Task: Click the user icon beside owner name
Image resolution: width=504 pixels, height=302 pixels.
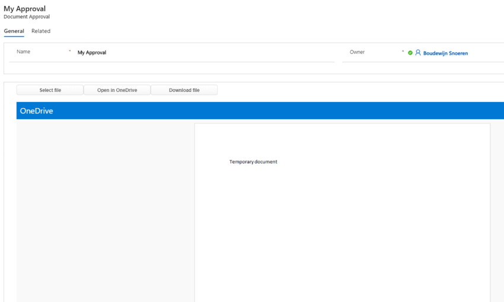Action: (418, 52)
